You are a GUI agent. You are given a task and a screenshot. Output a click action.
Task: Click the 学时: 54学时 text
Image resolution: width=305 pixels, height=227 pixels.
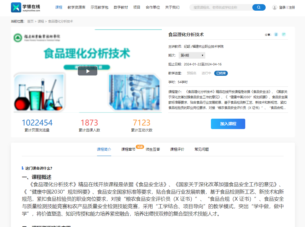(x=178, y=82)
